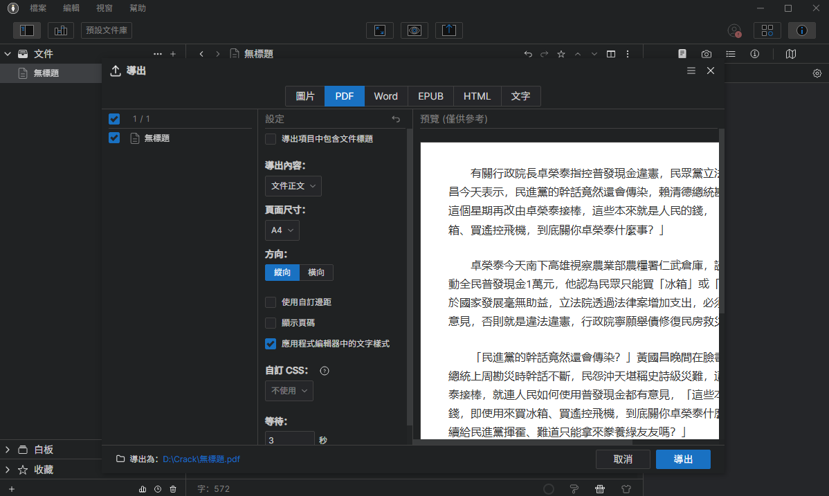This screenshot has height=496, width=829.
Task: Click the 等待 seconds input field
Action: pos(290,439)
